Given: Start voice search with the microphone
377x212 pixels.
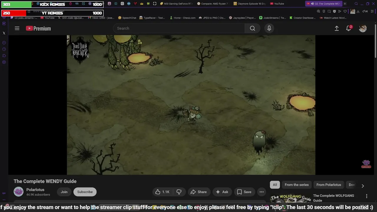Looking at the screenshot, I should [x=269, y=28].
